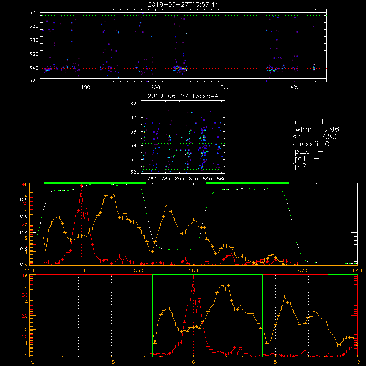Click x-axis label 640 of the upper profile plot
The height and width of the screenshot is (366, 366).
pyautogui.click(x=357, y=271)
